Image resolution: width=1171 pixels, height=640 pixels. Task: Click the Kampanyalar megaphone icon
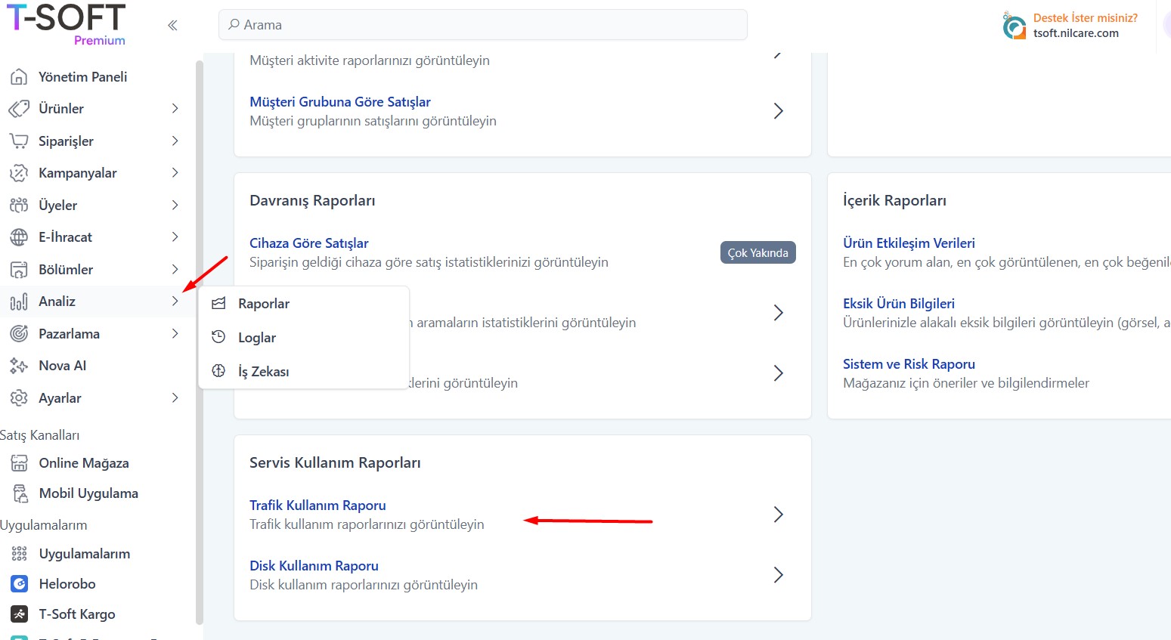(19, 172)
